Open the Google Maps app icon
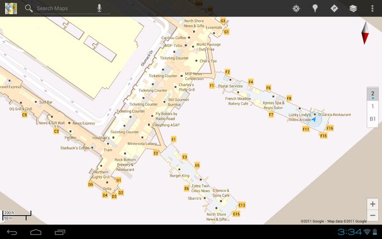This screenshot has width=382, height=239. pyautogui.click(x=11, y=9)
